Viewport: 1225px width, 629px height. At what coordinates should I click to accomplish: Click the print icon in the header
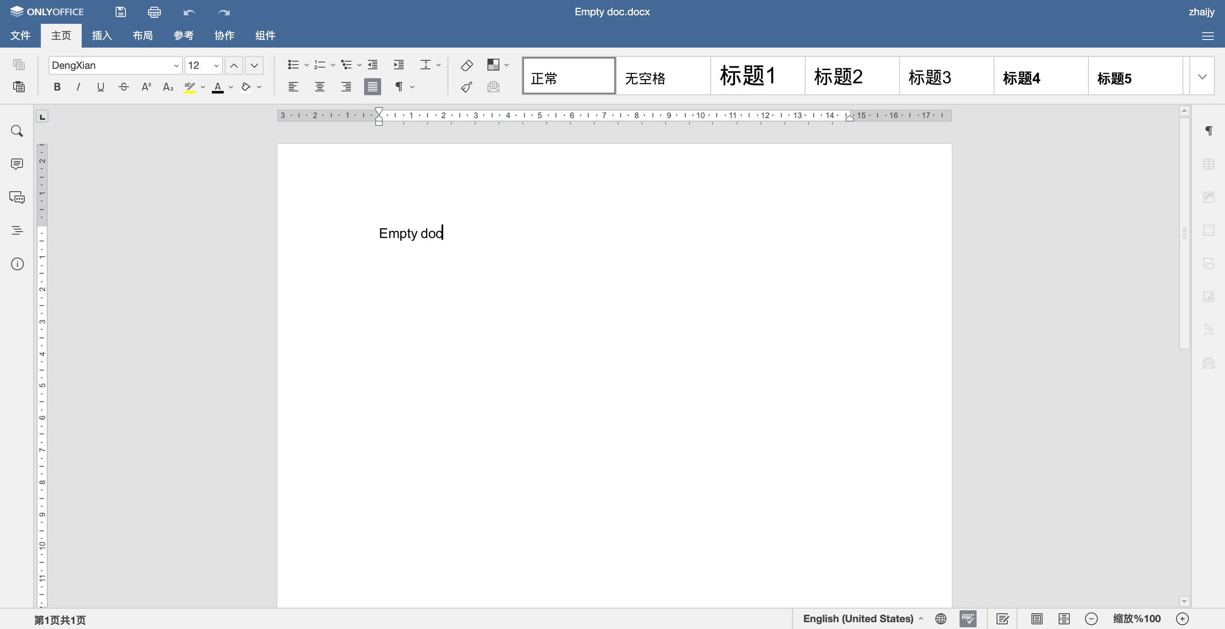154,12
